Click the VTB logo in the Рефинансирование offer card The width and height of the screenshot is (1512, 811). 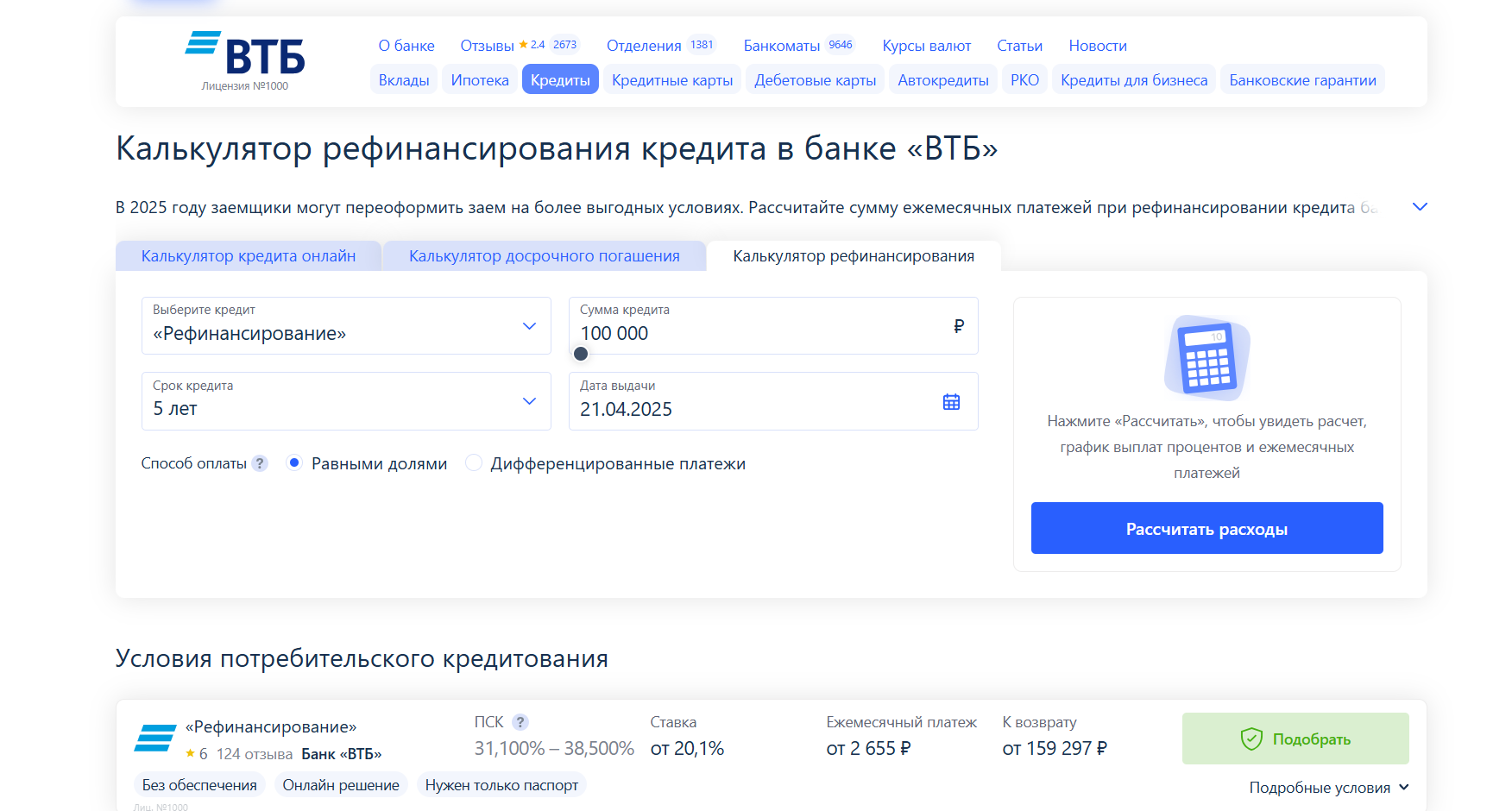coord(155,738)
